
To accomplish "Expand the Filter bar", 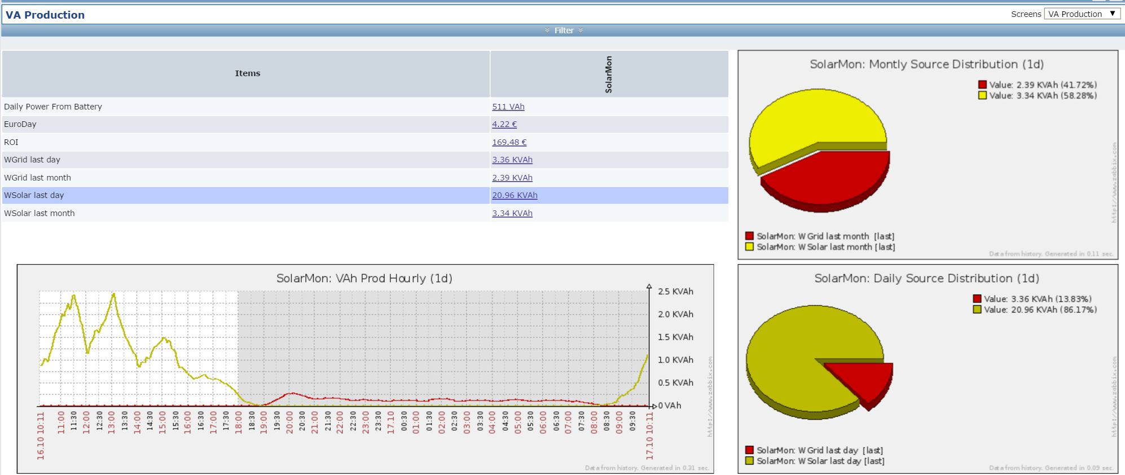I will [x=564, y=30].
